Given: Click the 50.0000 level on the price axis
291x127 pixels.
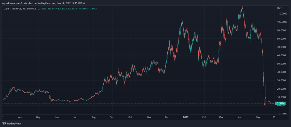Looking at the screenshot, I should coord(282,64).
